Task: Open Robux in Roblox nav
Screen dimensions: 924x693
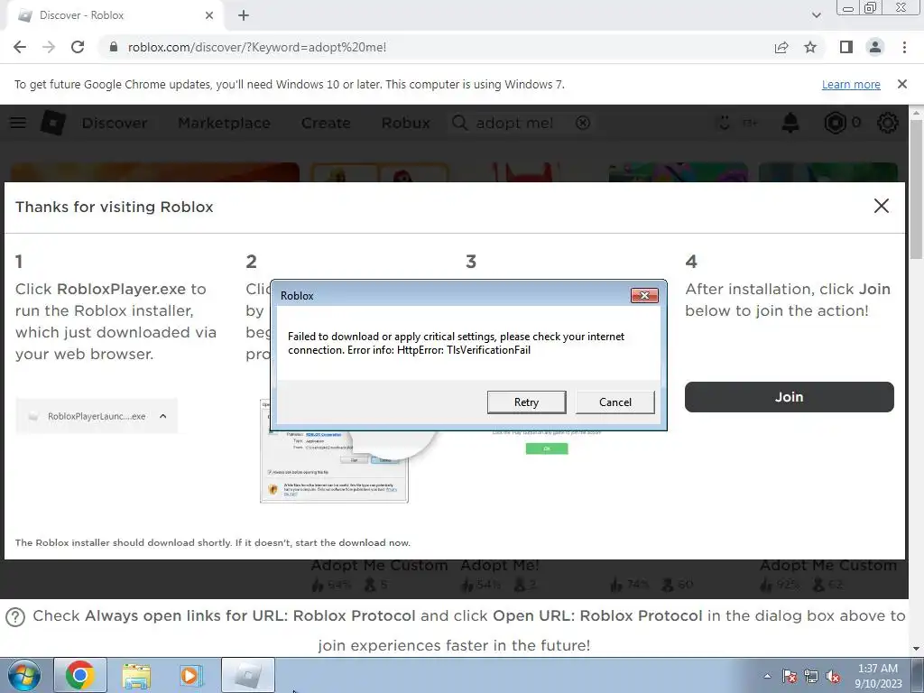Action: coord(405,123)
